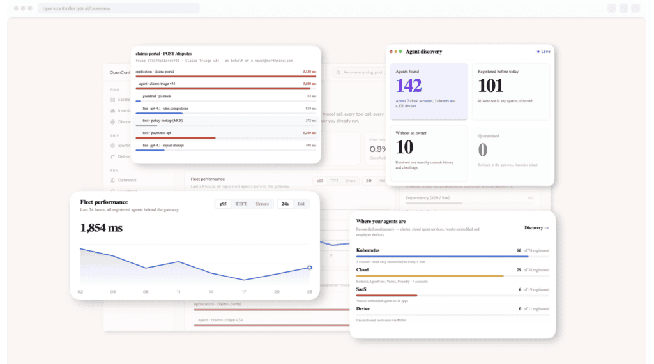
Task: Click '29 of 38 registered' count
Action: coord(533,270)
